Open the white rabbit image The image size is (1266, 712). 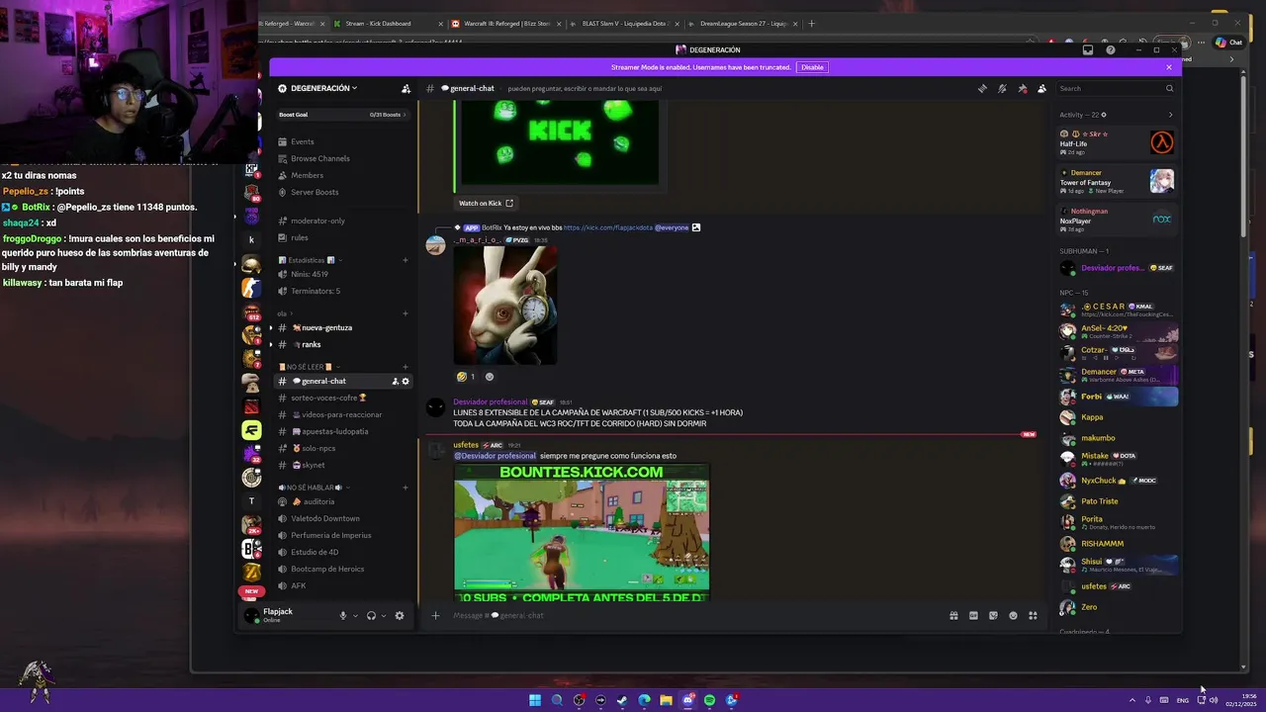505,305
